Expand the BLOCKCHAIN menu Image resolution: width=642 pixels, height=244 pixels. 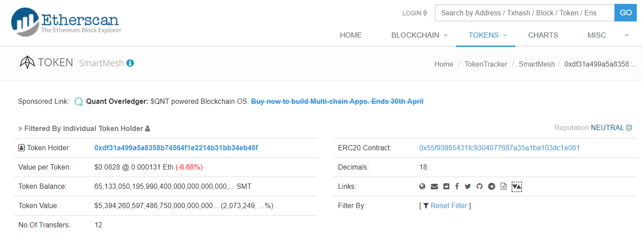pyautogui.click(x=419, y=35)
